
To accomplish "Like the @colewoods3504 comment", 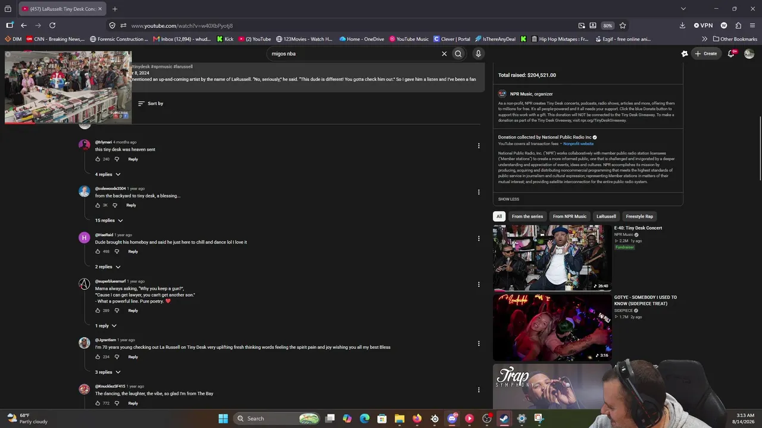I will (x=98, y=206).
